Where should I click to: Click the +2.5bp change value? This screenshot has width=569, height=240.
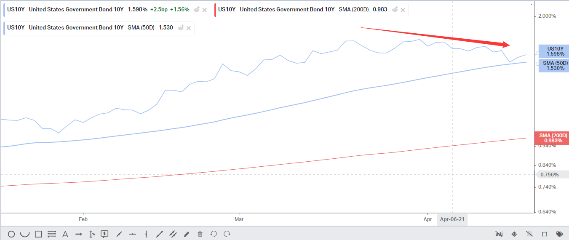pyautogui.click(x=158, y=9)
